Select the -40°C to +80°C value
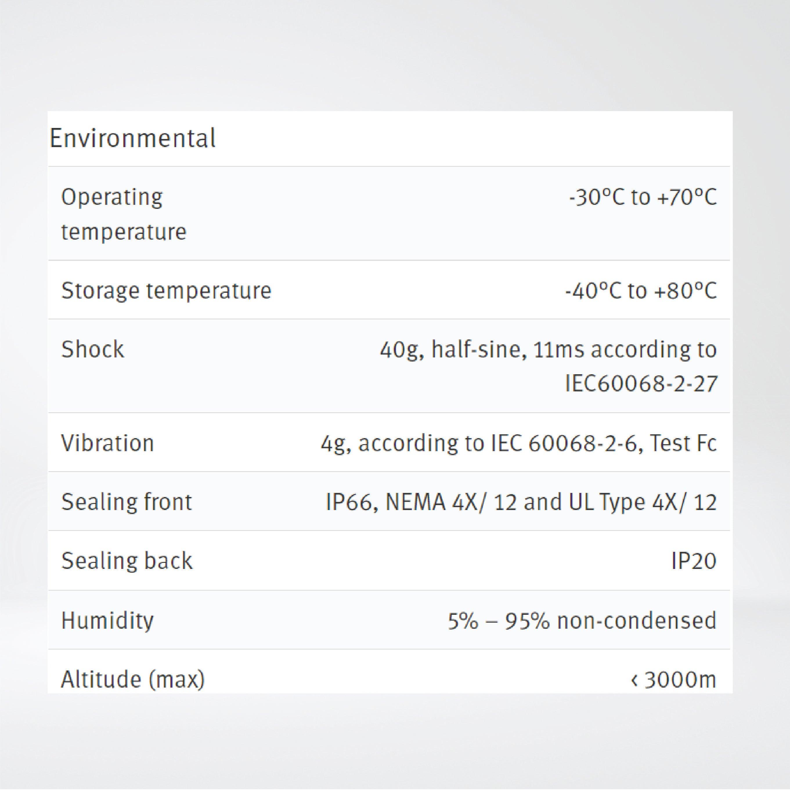The height and width of the screenshot is (790, 790). 641,291
